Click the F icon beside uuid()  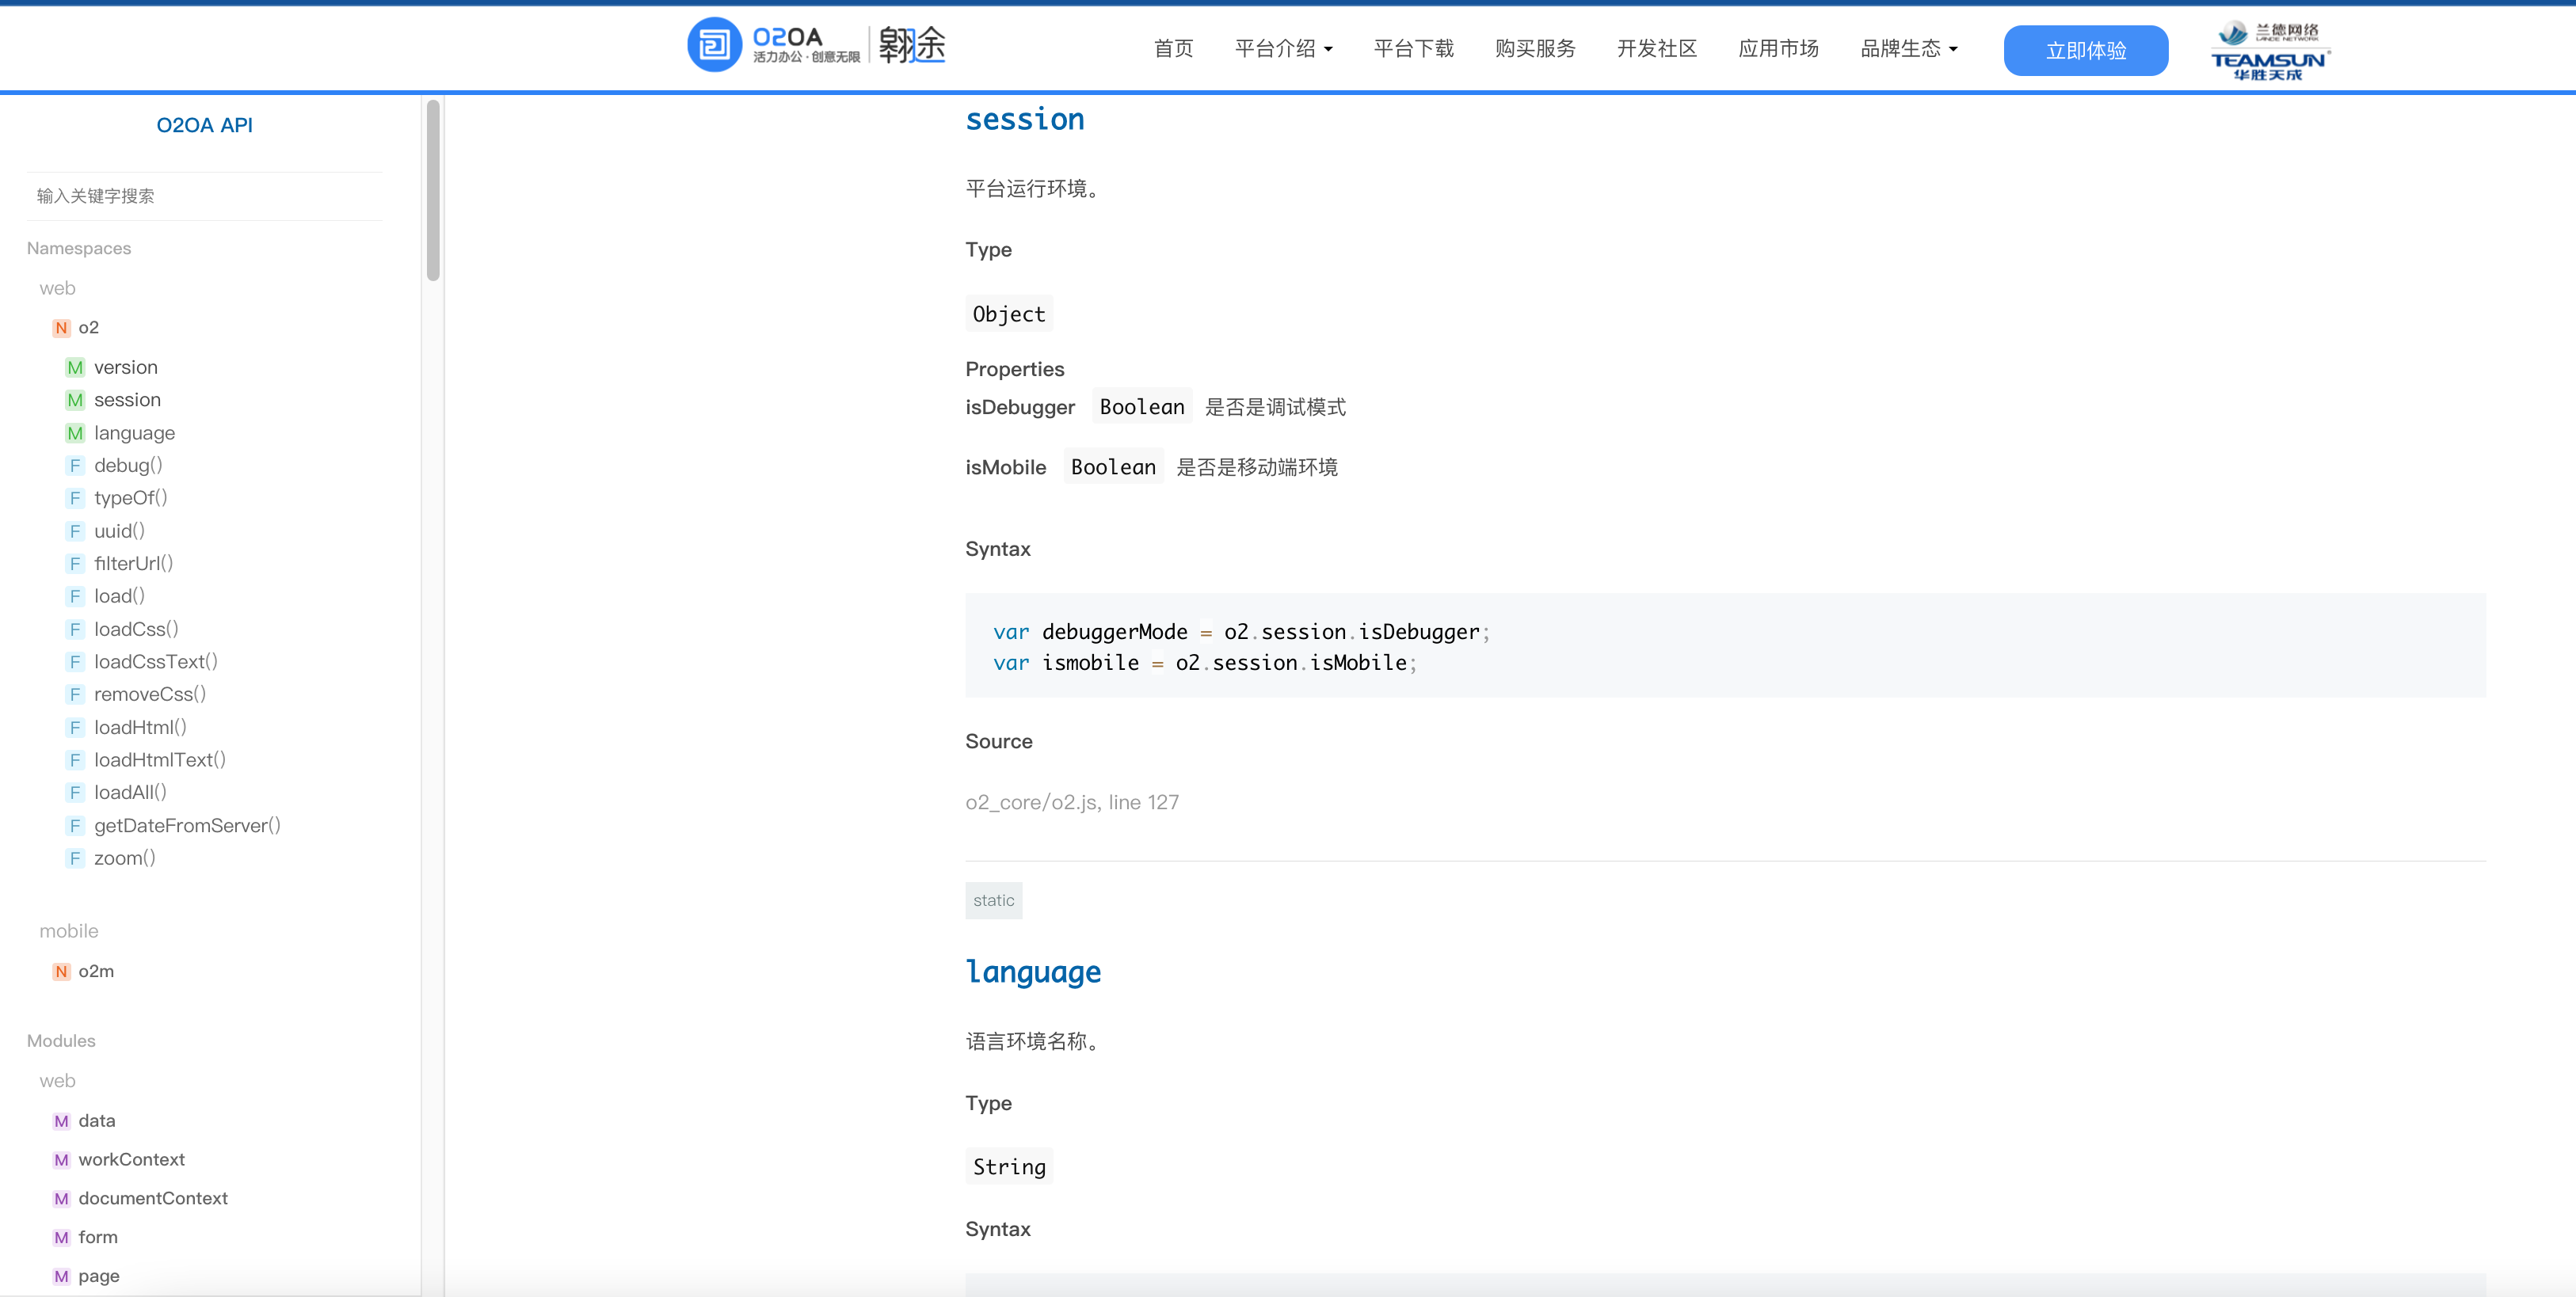pyautogui.click(x=75, y=531)
